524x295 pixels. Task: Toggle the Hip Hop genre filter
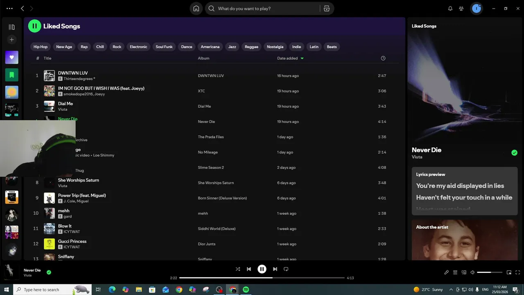pyautogui.click(x=41, y=47)
